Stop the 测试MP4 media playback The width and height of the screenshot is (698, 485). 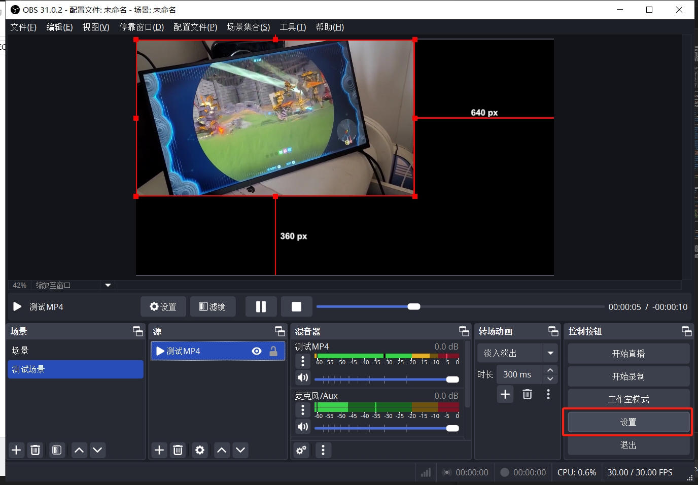click(x=296, y=307)
